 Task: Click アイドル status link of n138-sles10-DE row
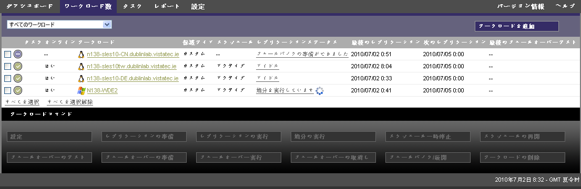268,78
